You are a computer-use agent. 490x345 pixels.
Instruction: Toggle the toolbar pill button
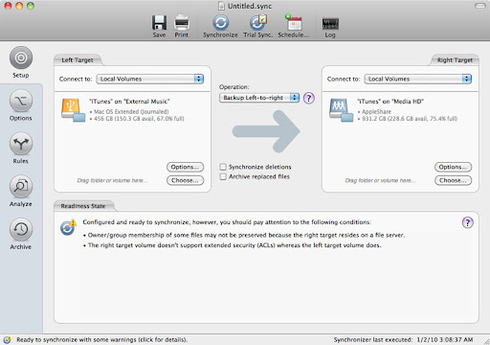pyautogui.click(x=480, y=6)
